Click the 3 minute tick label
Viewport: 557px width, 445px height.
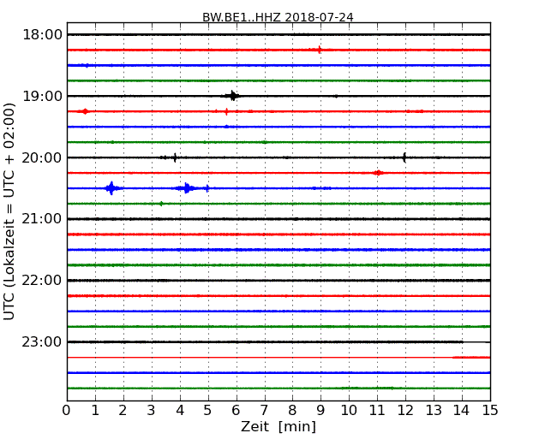pos(151,410)
